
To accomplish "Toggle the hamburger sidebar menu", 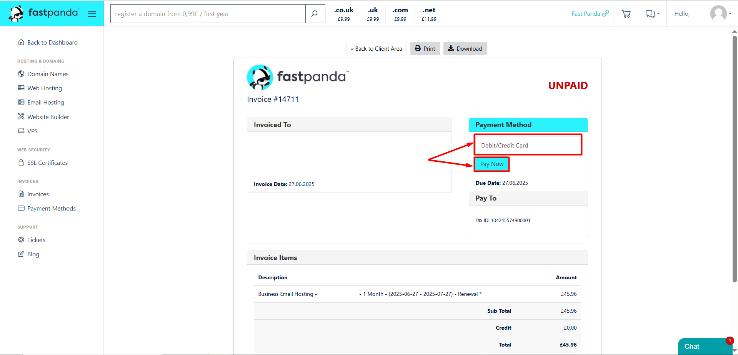I will [92, 14].
